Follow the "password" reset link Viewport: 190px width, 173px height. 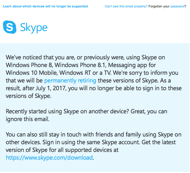[177, 6]
